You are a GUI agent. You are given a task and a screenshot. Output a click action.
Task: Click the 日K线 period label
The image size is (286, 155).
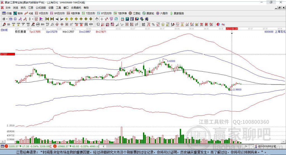click(4, 30)
